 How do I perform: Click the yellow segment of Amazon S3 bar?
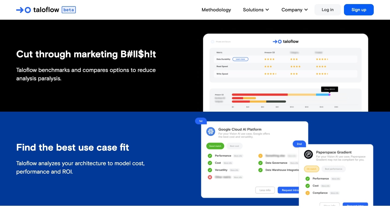(x=302, y=95)
